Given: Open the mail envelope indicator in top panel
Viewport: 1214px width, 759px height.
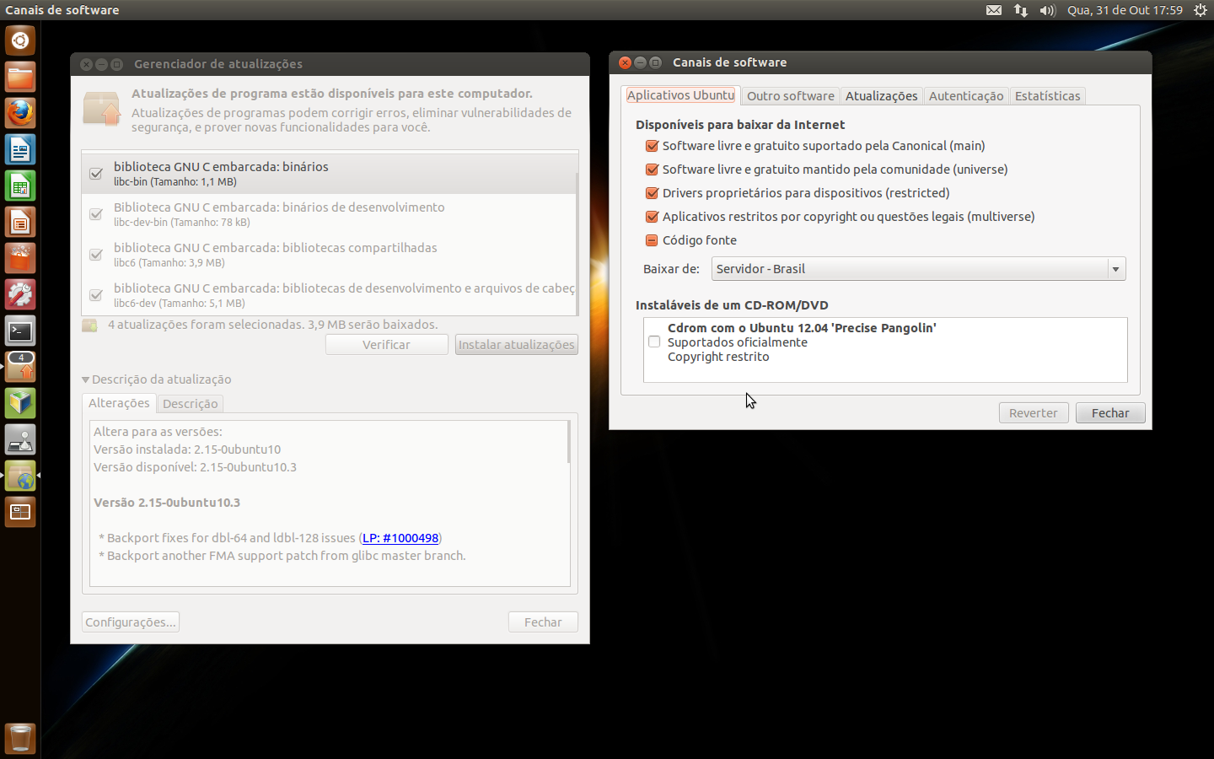Looking at the screenshot, I should [994, 10].
